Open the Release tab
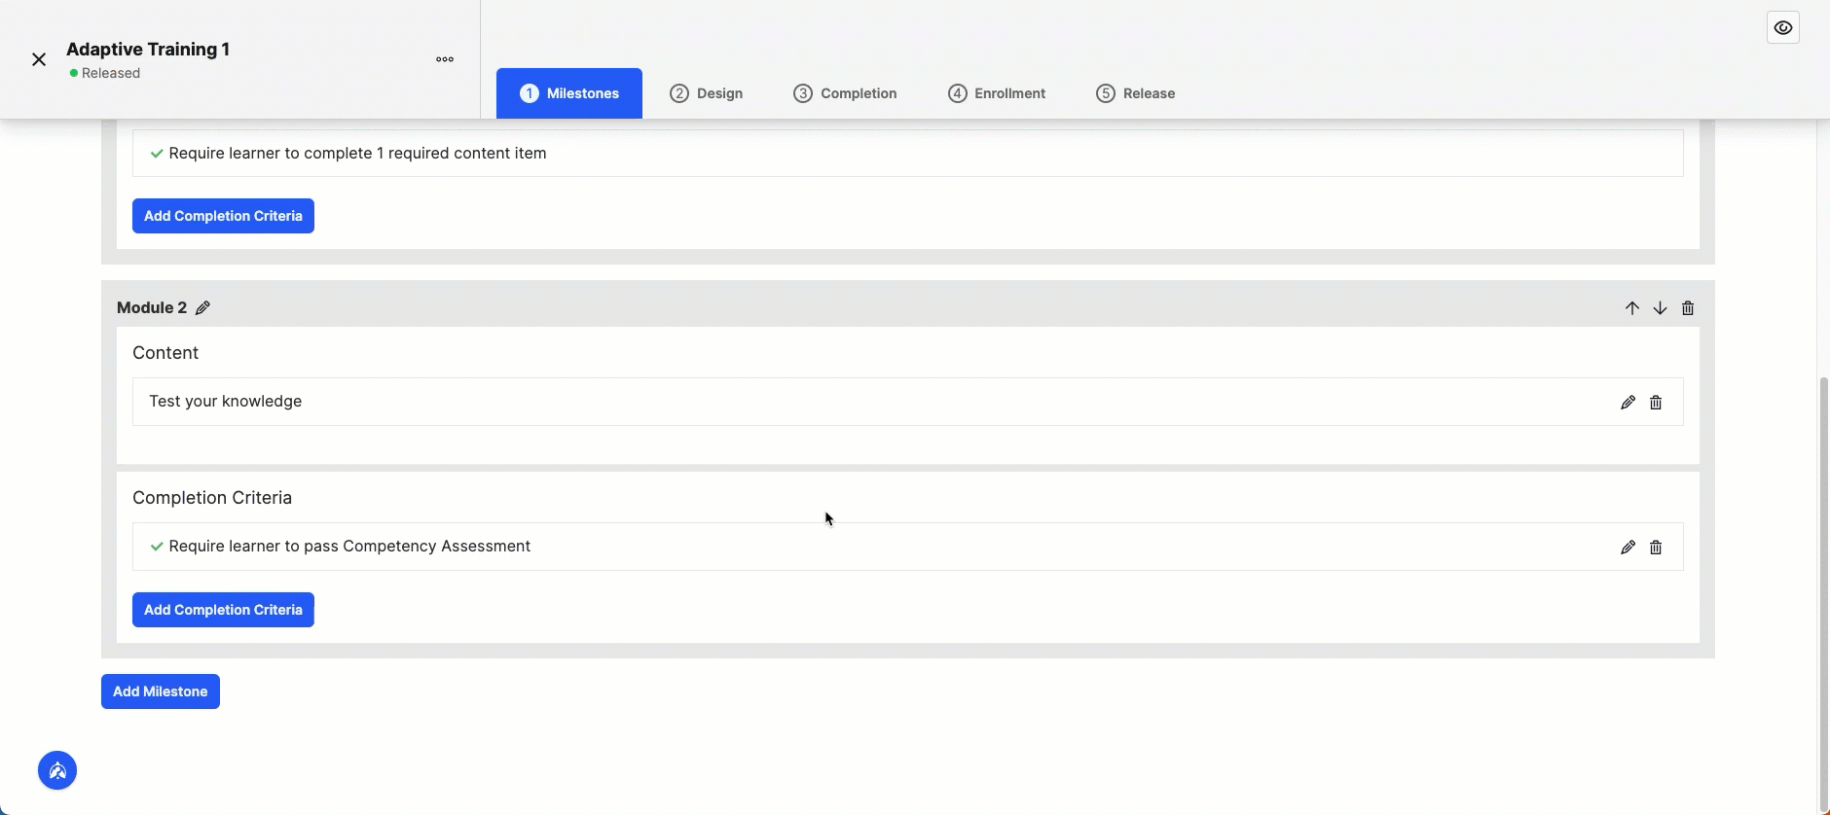The height and width of the screenshot is (815, 1830). click(1136, 93)
